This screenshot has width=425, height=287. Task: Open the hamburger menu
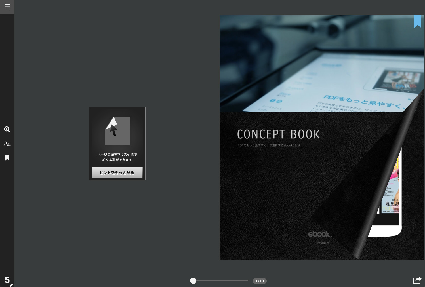point(7,7)
